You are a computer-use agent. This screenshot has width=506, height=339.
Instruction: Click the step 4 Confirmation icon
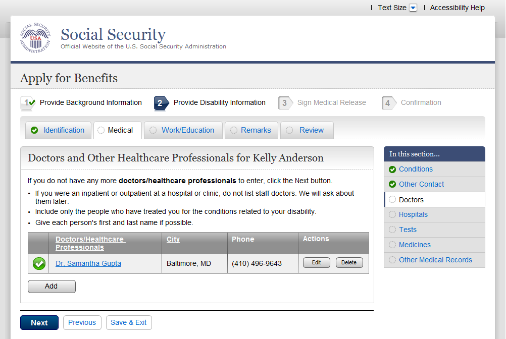388,103
